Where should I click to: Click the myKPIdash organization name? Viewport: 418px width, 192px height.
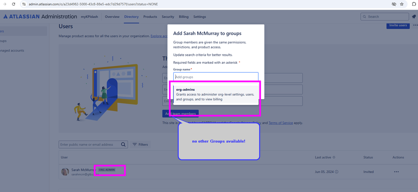89,17
